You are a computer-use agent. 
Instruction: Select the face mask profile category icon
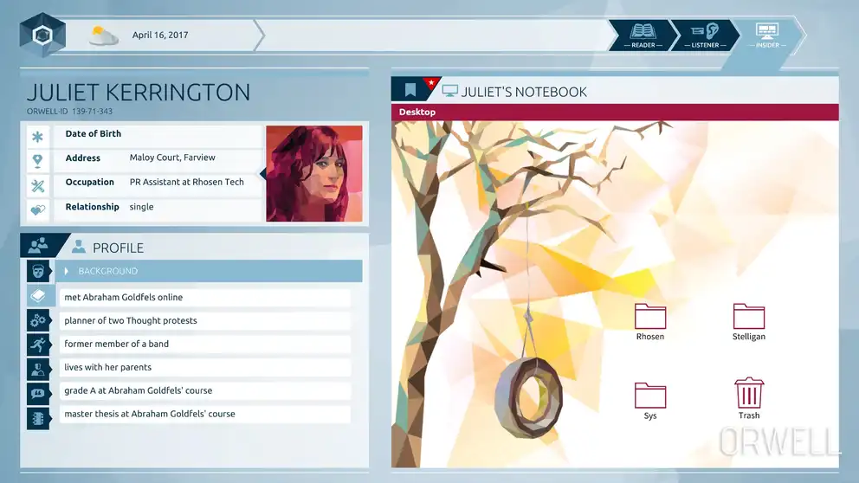tap(37, 272)
